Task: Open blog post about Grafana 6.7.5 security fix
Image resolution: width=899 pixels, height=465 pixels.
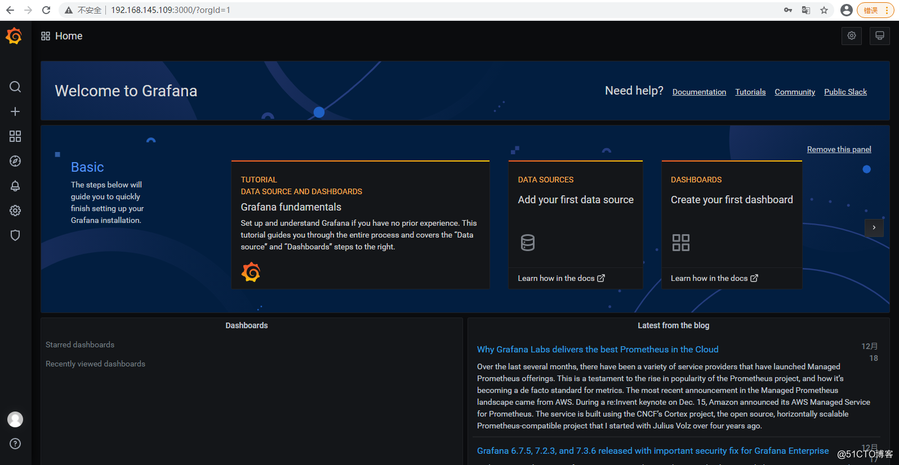Action: tap(653, 451)
